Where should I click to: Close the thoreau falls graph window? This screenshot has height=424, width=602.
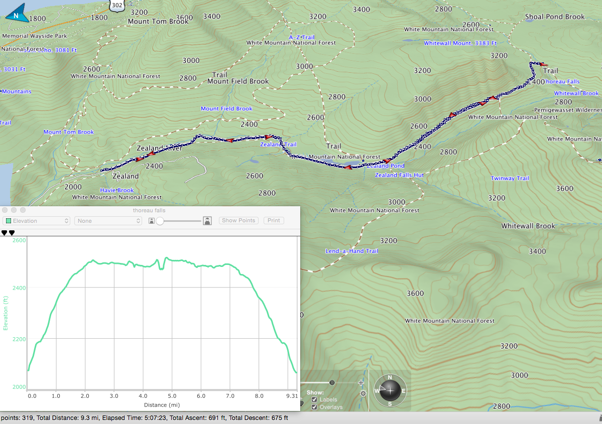pyautogui.click(x=6, y=210)
